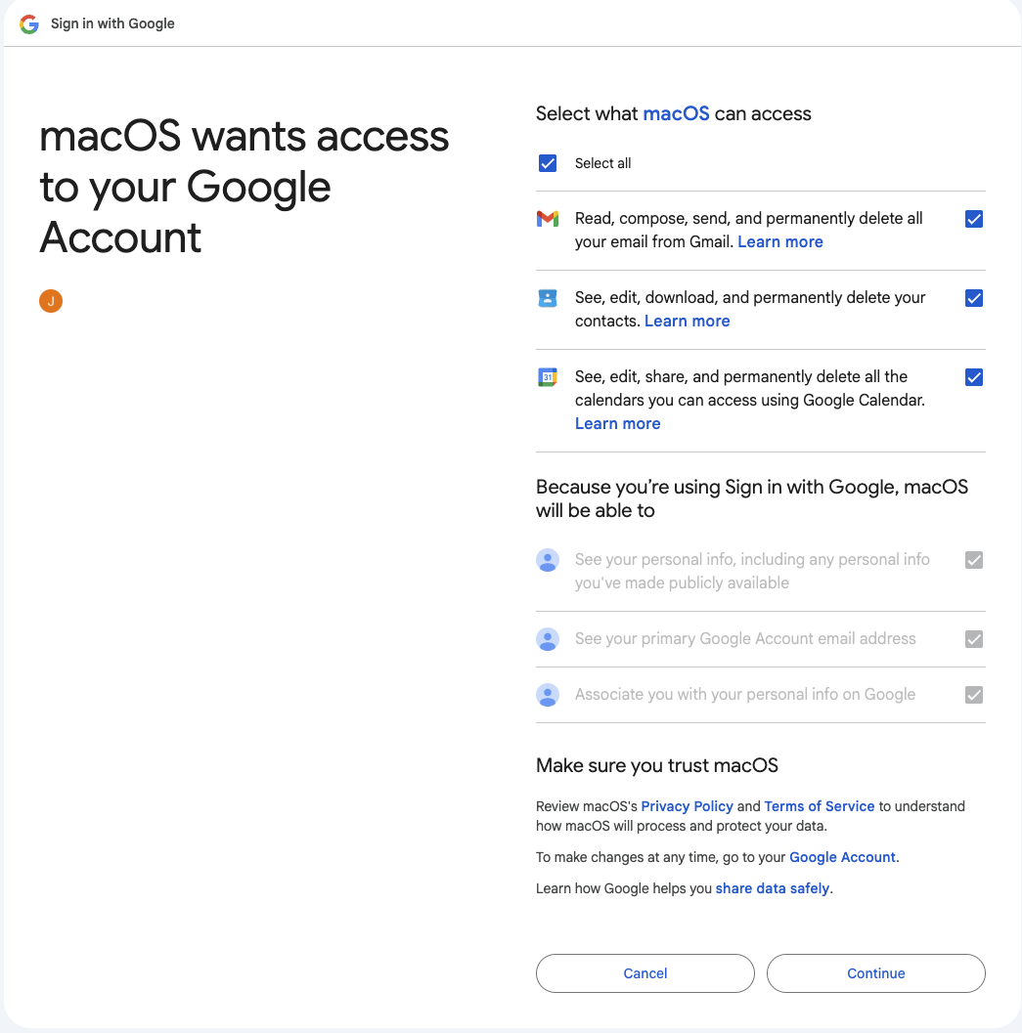Open the macOS app details link
1022x1033 pixels.
coord(676,113)
